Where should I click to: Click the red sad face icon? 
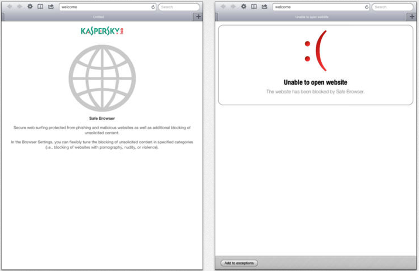pos(315,51)
